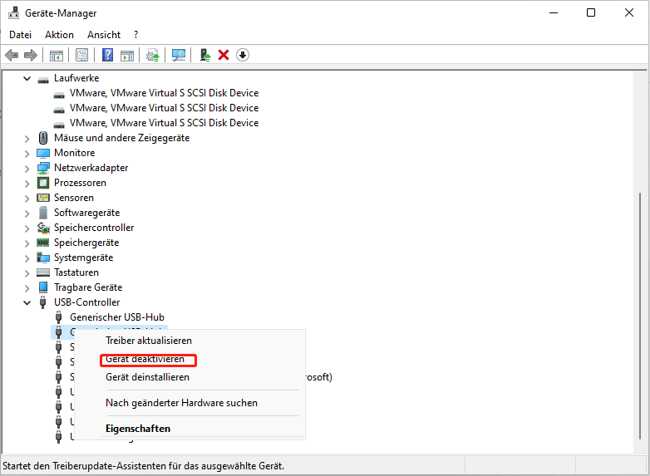Click the enable device green arrow icon
The image size is (650, 476).
point(204,55)
